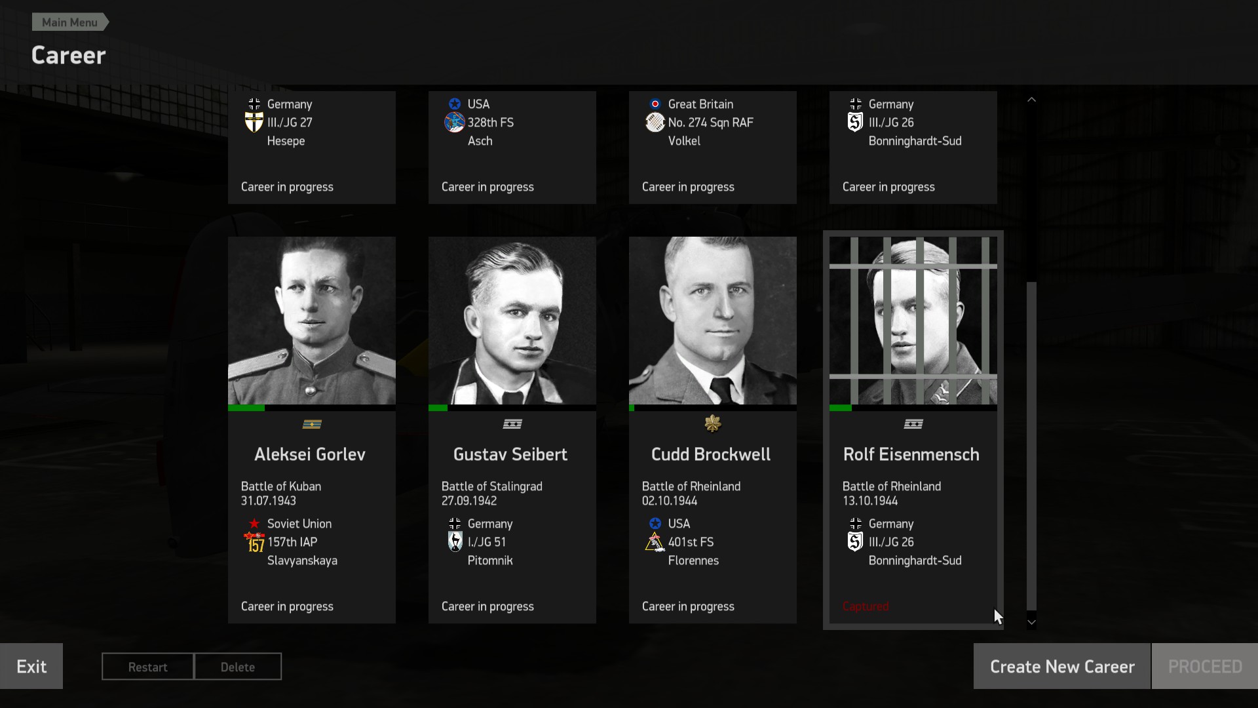The width and height of the screenshot is (1258, 708).
Task: Click the 328th FS squadron emblem
Action: (x=454, y=123)
